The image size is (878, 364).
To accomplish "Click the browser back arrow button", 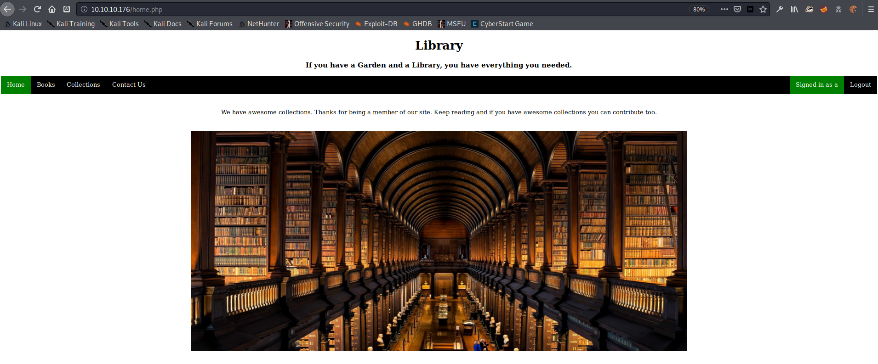I will pyautogui.click(x=7, y=9).
